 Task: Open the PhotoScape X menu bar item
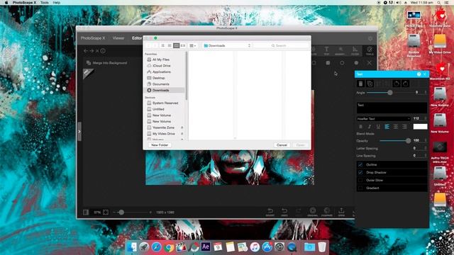(24, 2)
